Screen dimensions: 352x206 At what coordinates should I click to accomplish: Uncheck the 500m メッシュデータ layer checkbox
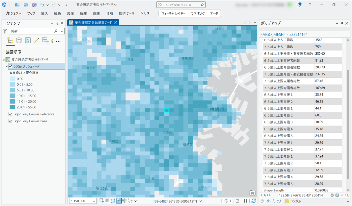(11, 66)
